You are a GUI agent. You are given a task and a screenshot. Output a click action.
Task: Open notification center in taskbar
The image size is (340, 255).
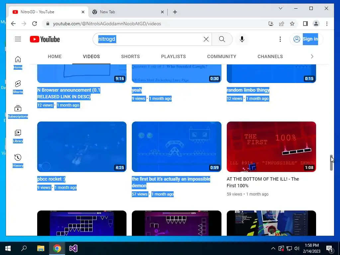[329, 248]
